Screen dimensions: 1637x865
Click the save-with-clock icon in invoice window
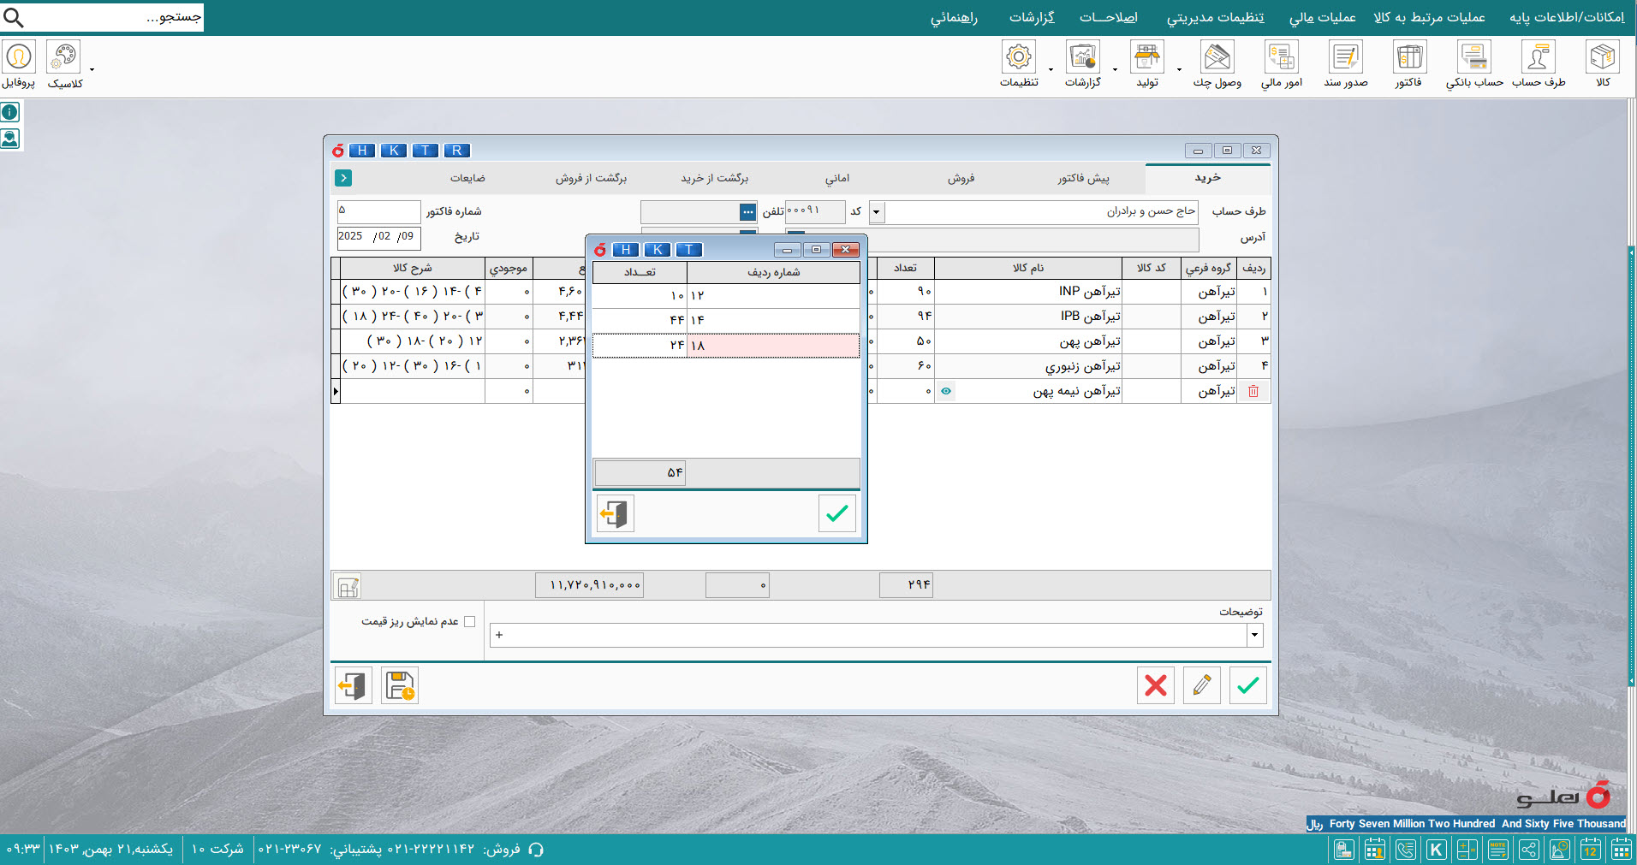point(400,685)
